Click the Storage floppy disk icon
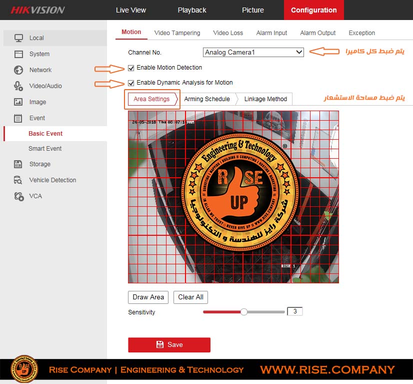The width and height of the screenshot is (413, 384). (x=18, y=164)
